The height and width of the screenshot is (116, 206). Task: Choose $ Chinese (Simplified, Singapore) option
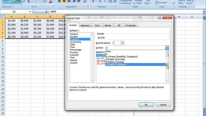pyautogui.click(x=135, y=57)
